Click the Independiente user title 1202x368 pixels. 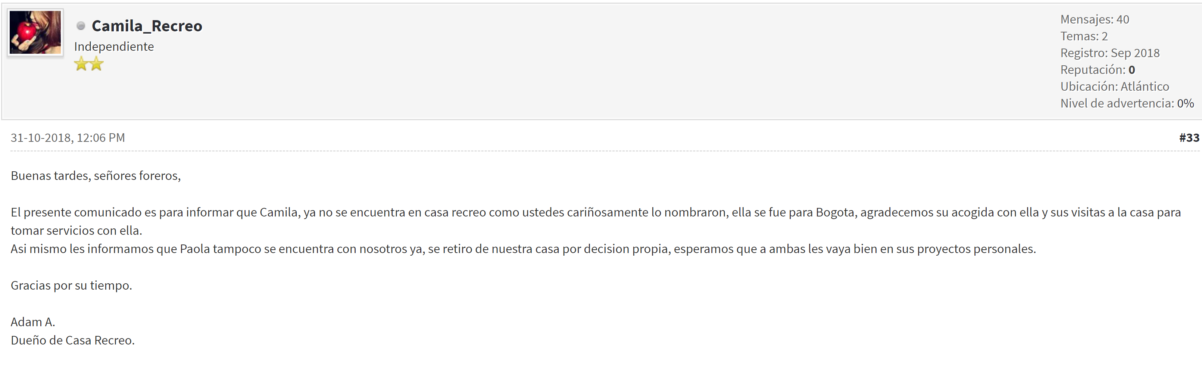click(114, 47)
